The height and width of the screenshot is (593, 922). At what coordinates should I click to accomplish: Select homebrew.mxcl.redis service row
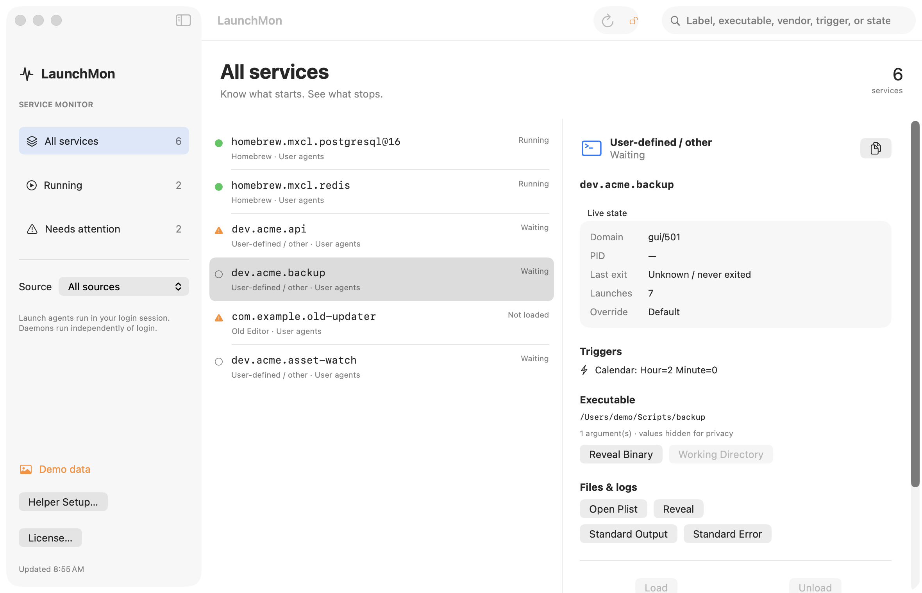(382, 192)
